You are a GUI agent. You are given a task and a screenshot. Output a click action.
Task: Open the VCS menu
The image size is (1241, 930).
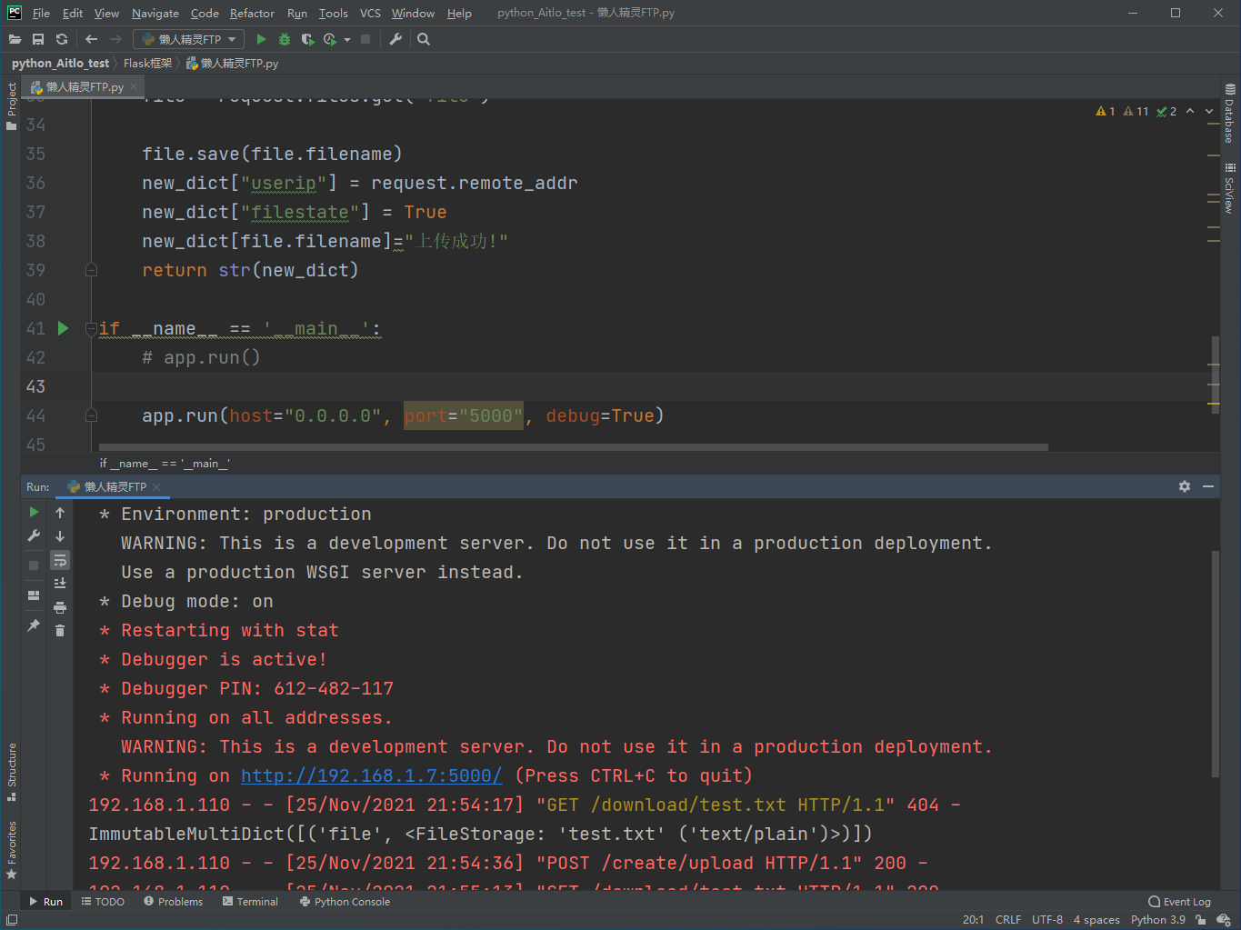[370, 13]
